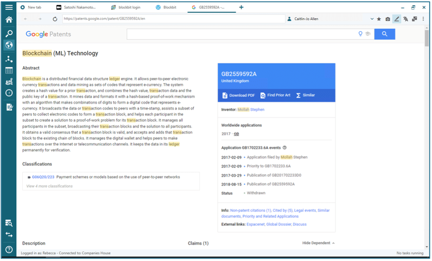This screenshot has height=261, width=432.
Task: Take a screenshot with the camera icon
Action: [388, 19]
